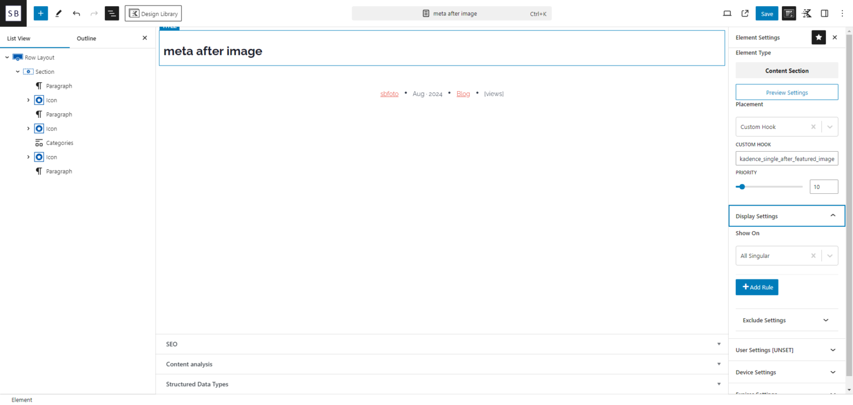The height and width of the screenshot is (405, 853).
Task: Expand the SEO metabox
Action: pyautogui.click(x=442, y=344)
